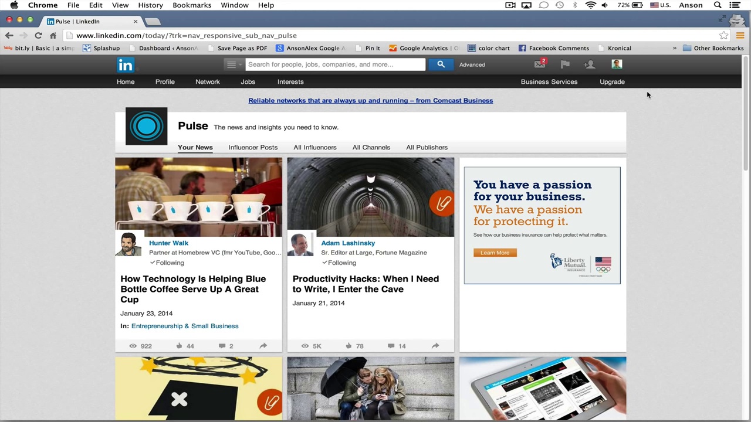Screen dimensions: 751x422
Task: Click Adam Lashinsky's avatar
Action: click(300, 244)
